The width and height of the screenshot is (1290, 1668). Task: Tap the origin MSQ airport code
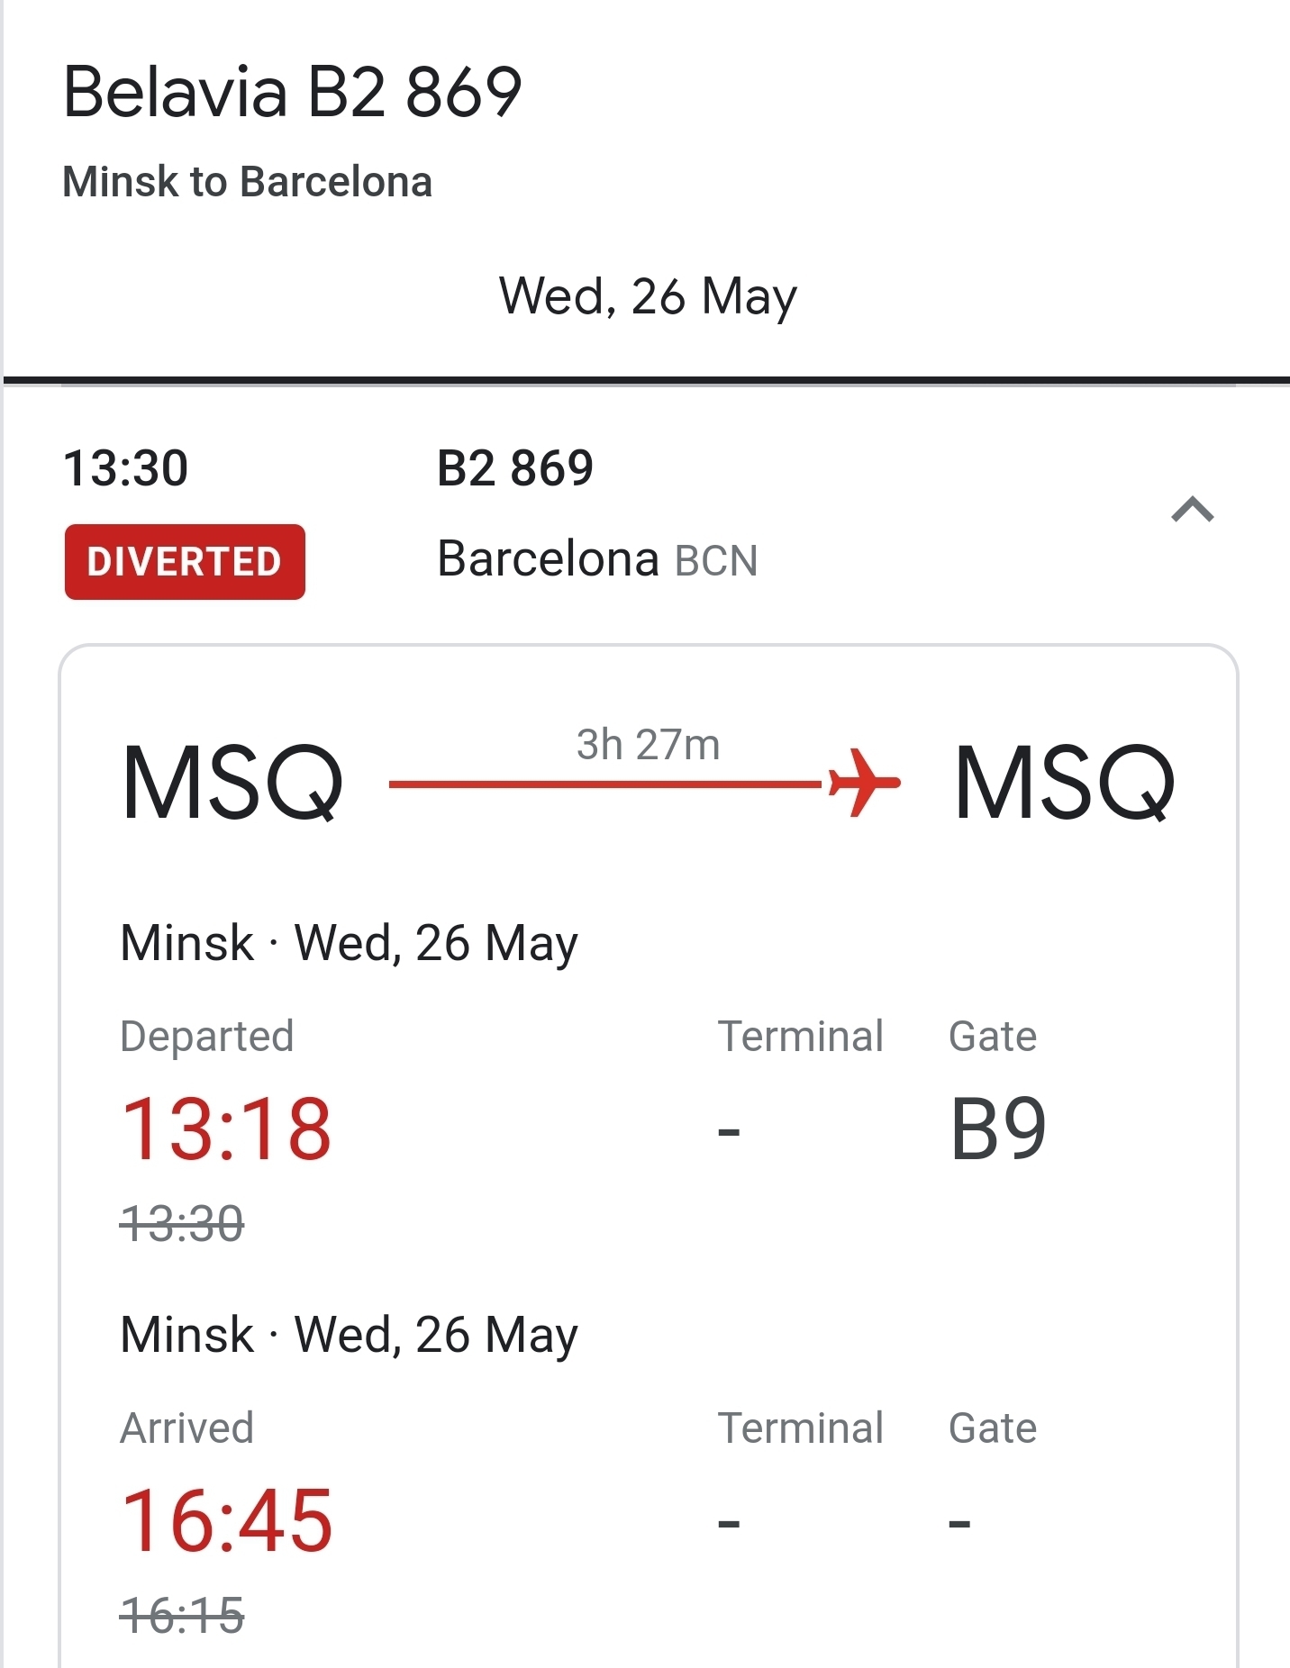click(x=232, y=783)
